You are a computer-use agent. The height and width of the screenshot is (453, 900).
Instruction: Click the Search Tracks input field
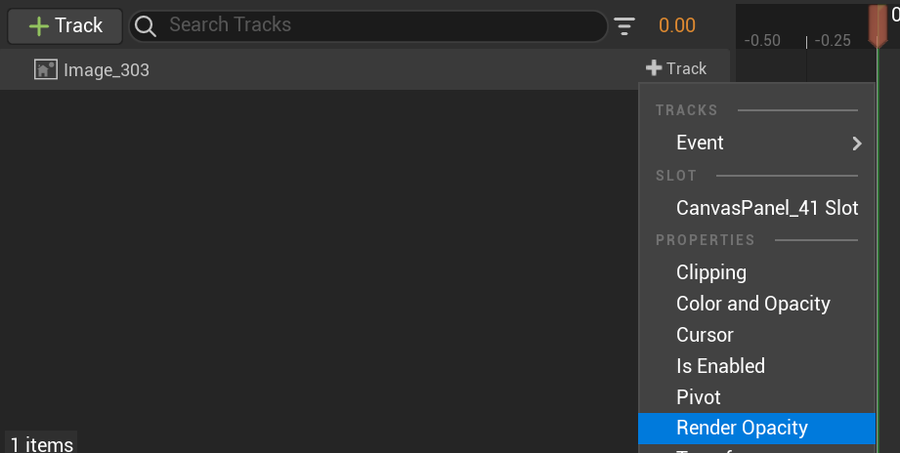click(x=381, y=25)
